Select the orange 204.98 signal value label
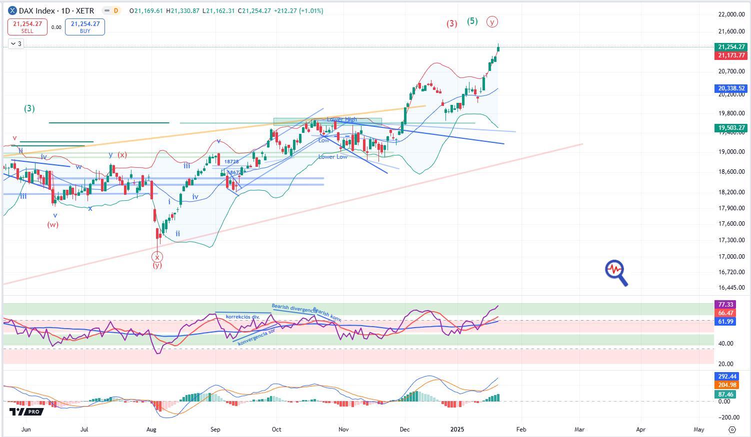Viewport: 751px width, 437px height. coord(727,385)
